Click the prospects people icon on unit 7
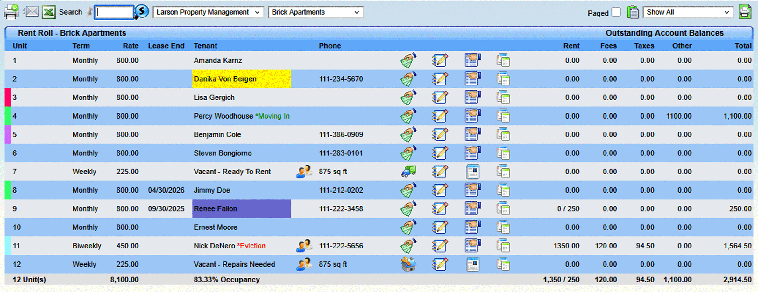The height and width of the screenshot is (292, 758). [303, 171]
